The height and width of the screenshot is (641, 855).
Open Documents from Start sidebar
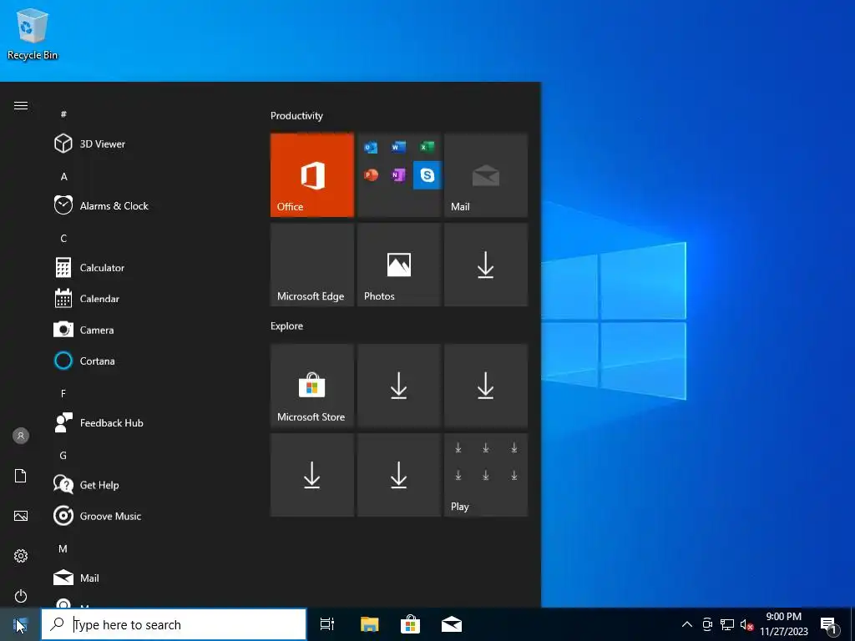(x=21, y=476)
